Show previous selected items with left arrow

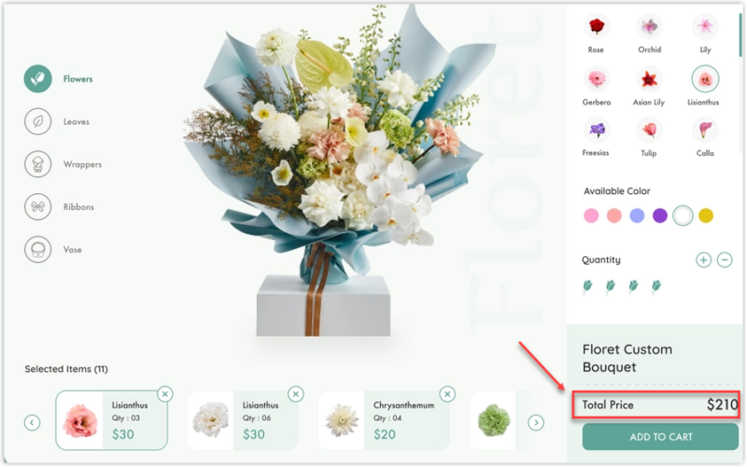(32, 422)
